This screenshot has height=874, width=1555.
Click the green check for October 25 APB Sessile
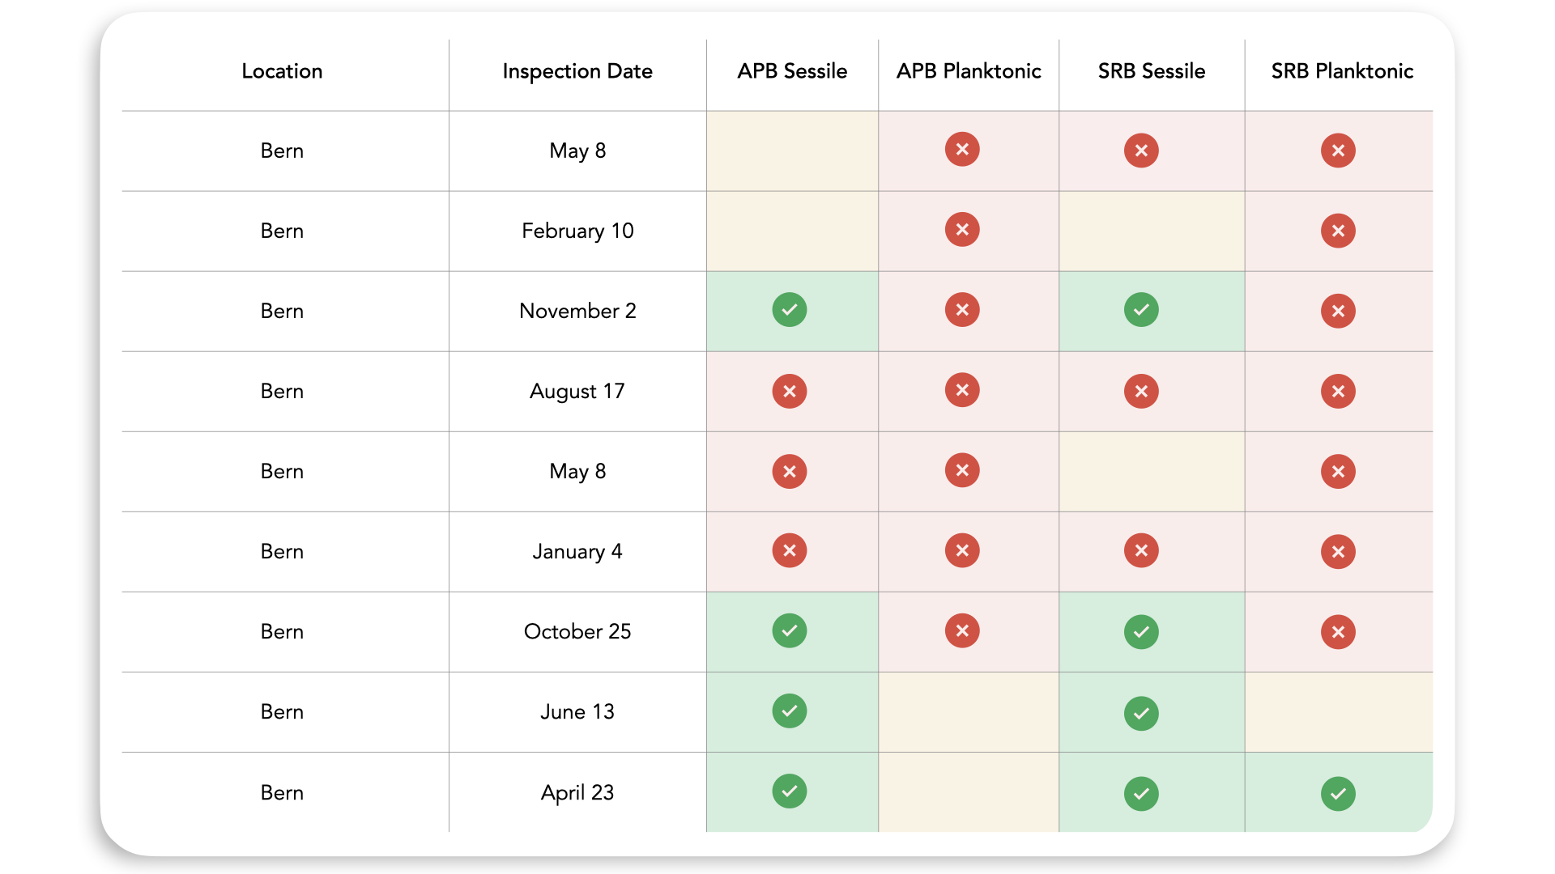click(789, 631)
